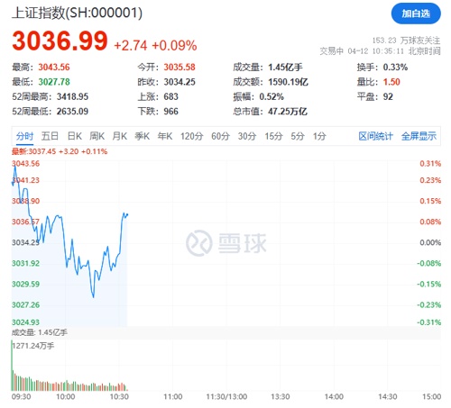This screenshot has height=408, width=451.
Task: Select the 120分 interval tab
Action: 192,136
